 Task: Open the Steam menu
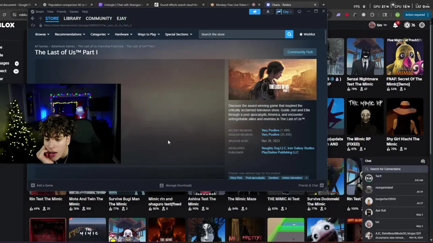click(37, 11)
